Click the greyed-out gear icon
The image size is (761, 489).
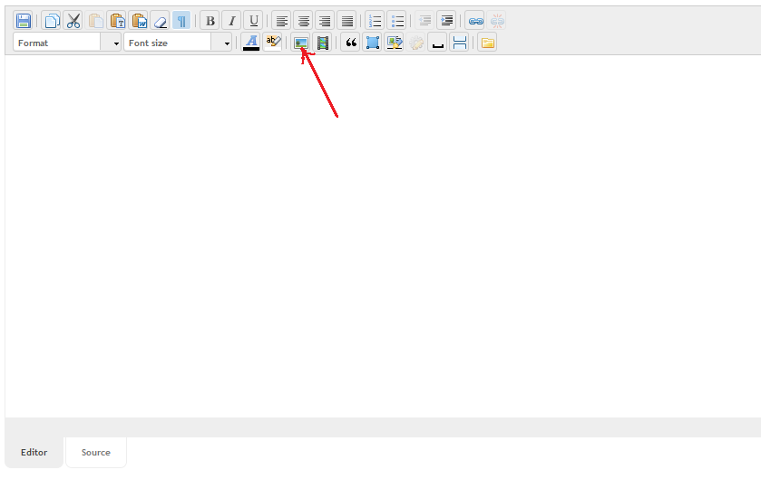pyautogui.click(x=416, y=43)
